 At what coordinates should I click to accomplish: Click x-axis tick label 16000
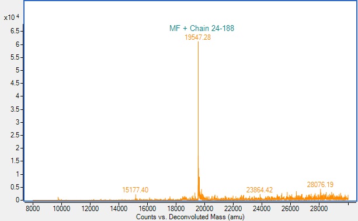[147, 209]
